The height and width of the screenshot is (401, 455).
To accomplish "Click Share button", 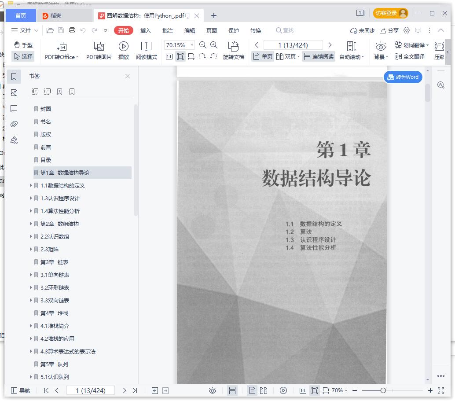I will [x=389, y=30].
